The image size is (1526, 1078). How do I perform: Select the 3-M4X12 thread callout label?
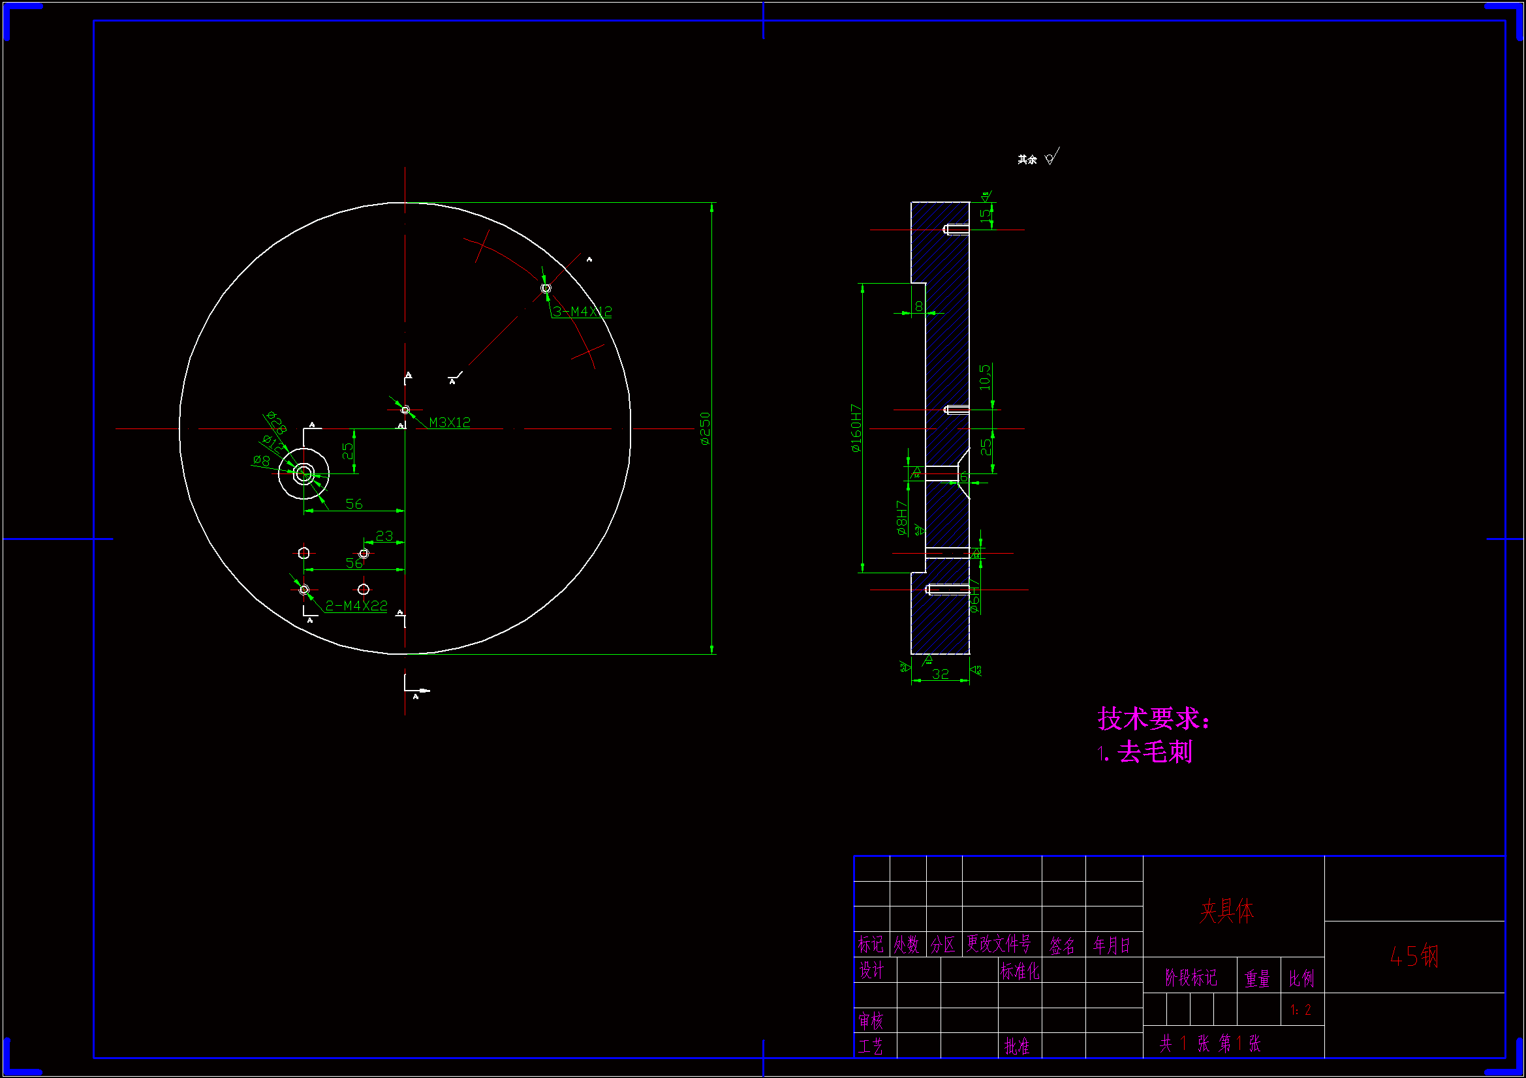pos(582,312)
